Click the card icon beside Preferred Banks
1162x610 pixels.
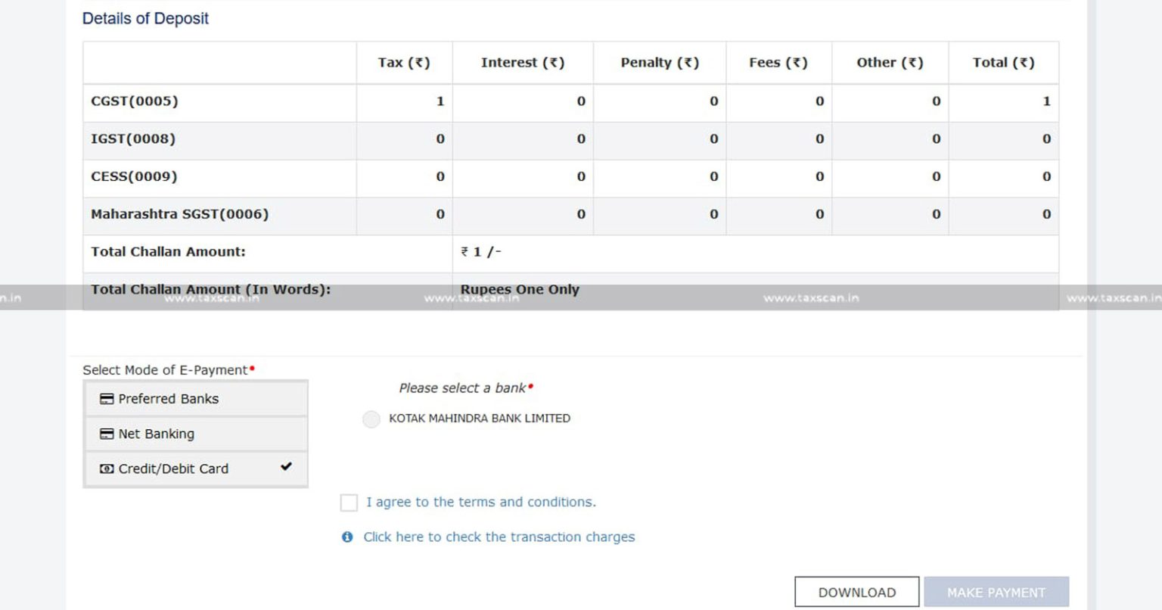pos(107,399)
